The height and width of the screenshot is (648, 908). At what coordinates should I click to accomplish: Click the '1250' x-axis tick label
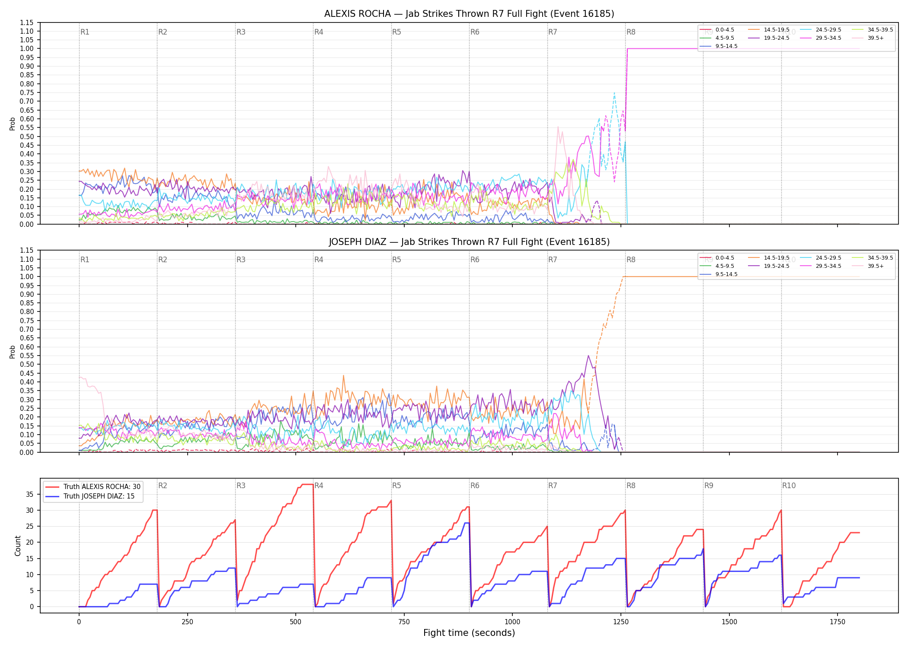pos(621,622)
